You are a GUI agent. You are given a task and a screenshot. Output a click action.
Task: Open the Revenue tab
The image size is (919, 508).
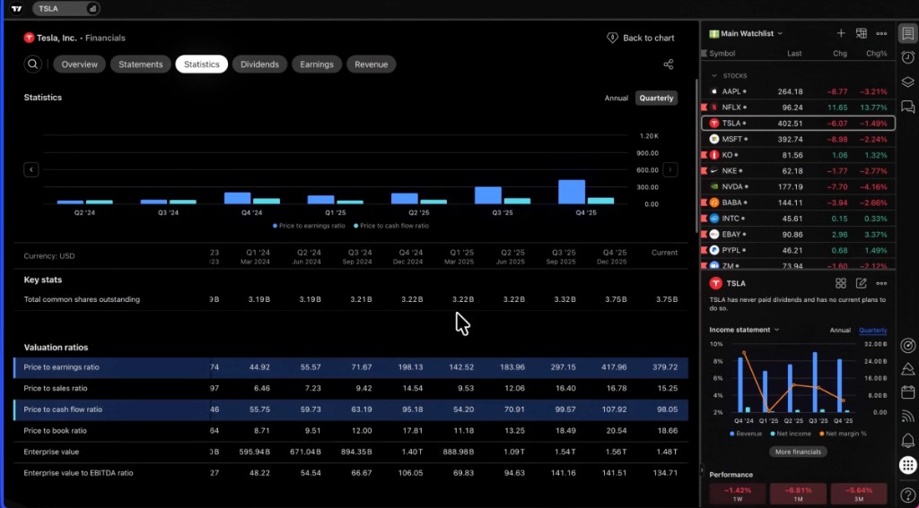coord(371,65)
